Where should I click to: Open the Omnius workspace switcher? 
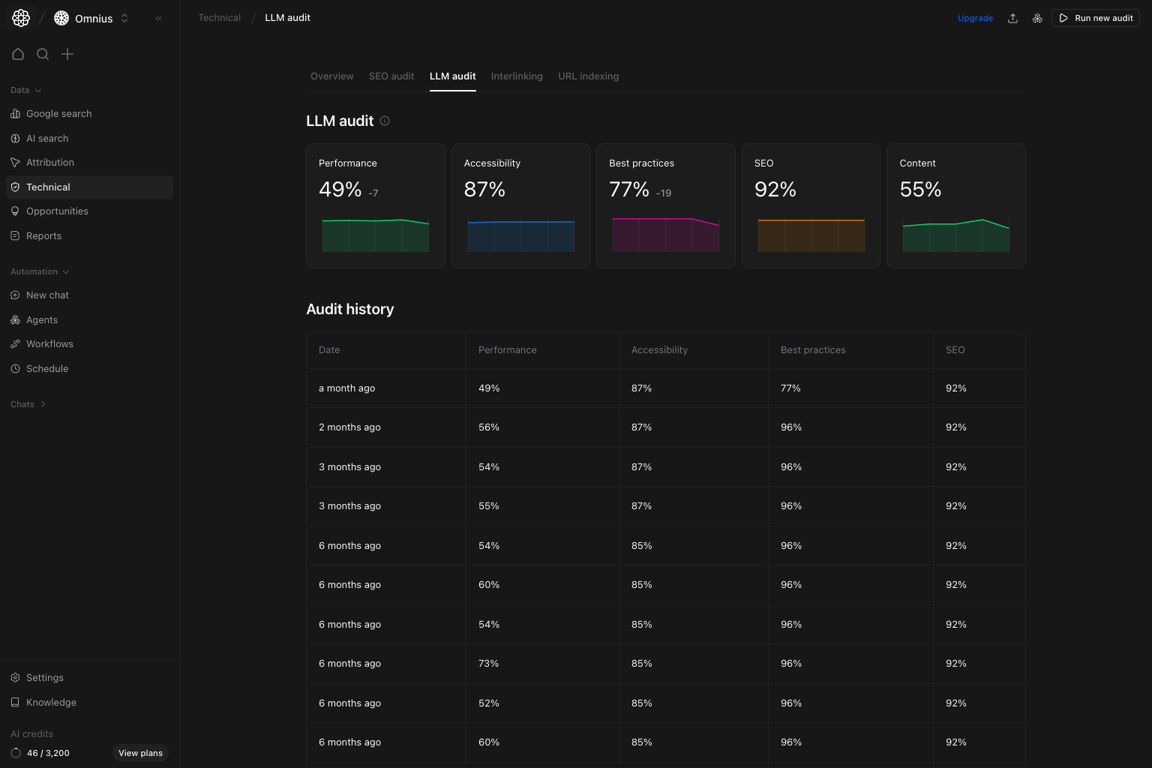pos(90,17)
